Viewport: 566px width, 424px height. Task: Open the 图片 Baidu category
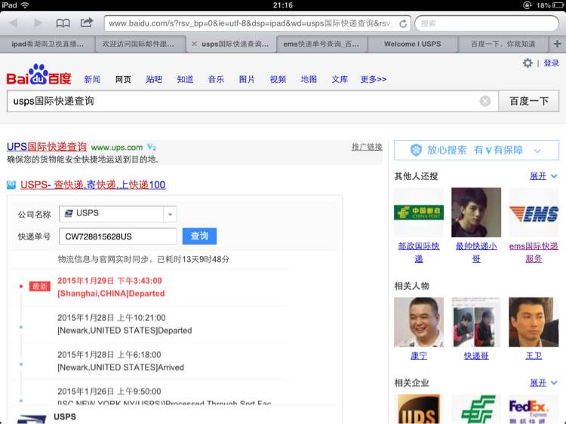[x=247, y=79]
